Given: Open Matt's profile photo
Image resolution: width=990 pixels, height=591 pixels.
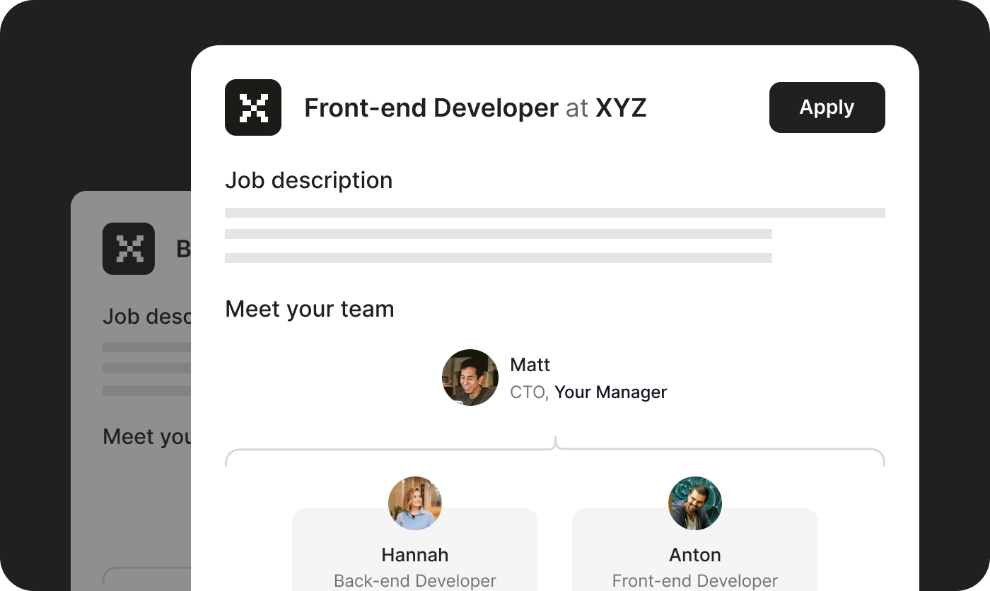Looking at the screenshot, I should [470, 378].
